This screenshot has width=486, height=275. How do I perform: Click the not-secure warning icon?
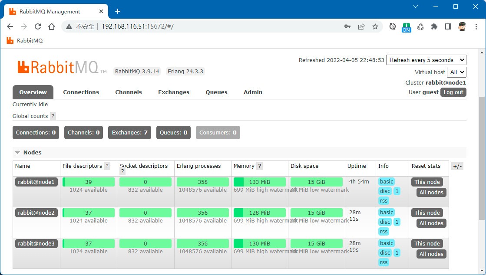69,26
